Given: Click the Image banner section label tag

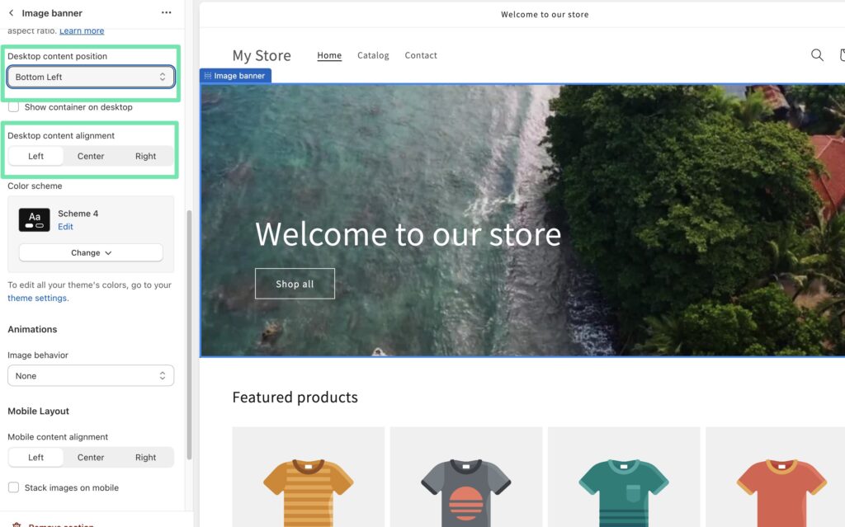Looking at the screenshot, I should tap(235, 76).
